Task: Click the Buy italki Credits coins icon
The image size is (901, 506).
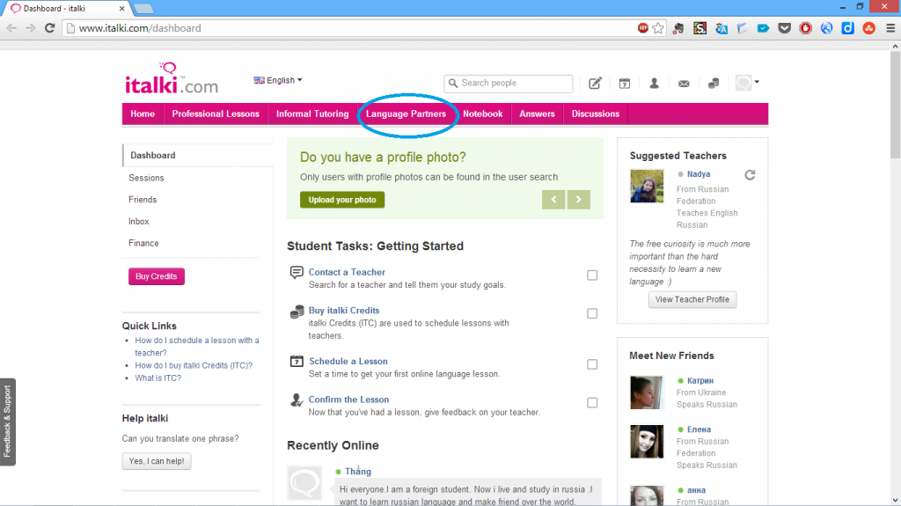Action: coord(297,312)
